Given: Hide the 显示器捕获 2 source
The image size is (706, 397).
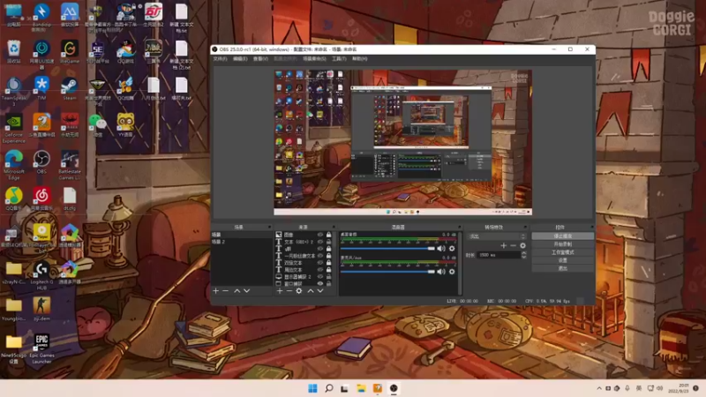Looking at the screenshot, I should click(320, 277).
